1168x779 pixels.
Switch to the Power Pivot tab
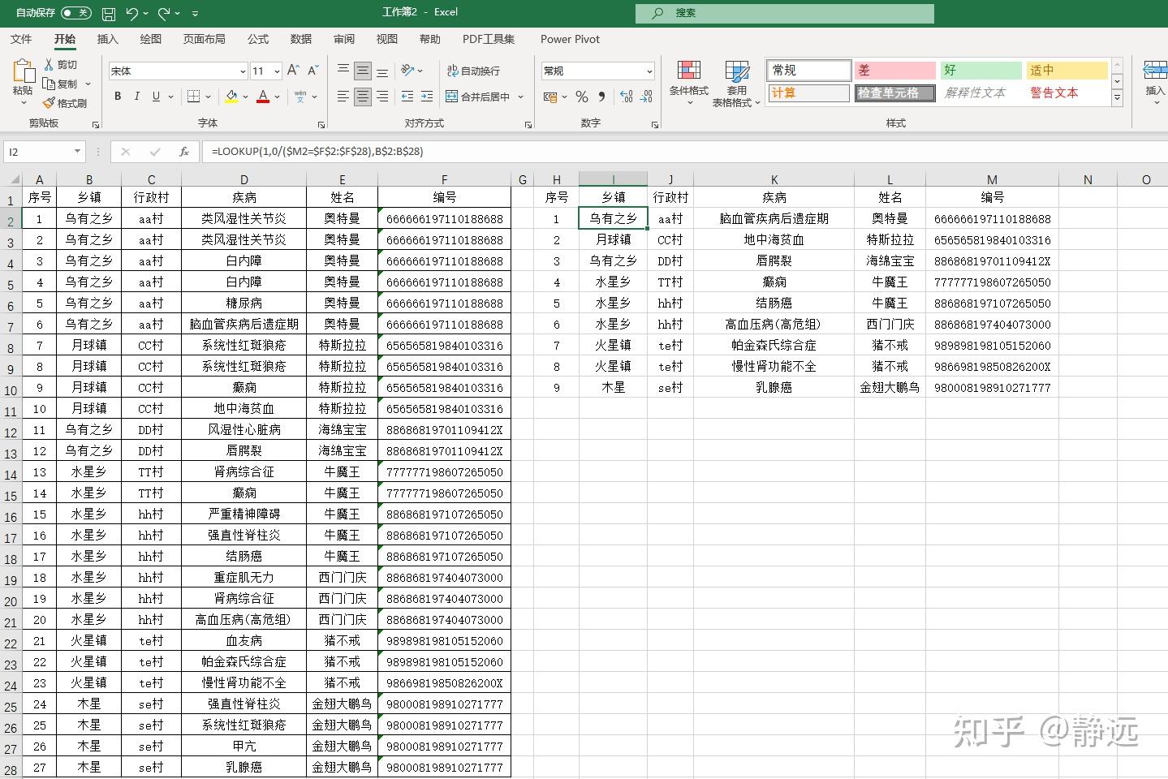coord(570,39)
